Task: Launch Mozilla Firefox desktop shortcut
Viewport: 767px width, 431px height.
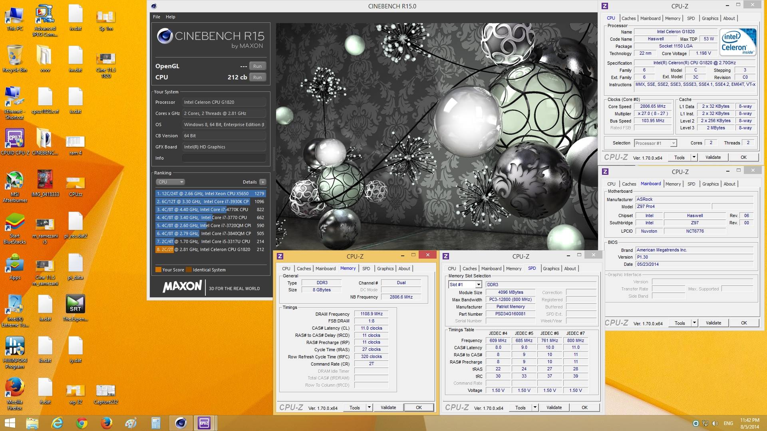Action: [15, 394]
